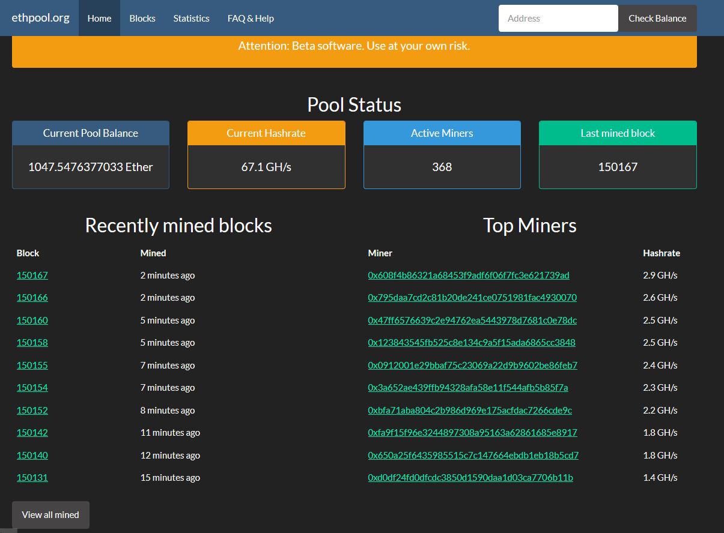The image size is (724, 533).
Task: Click the 2.4 GH/s hashrate cell
Action: click(660, 366)
